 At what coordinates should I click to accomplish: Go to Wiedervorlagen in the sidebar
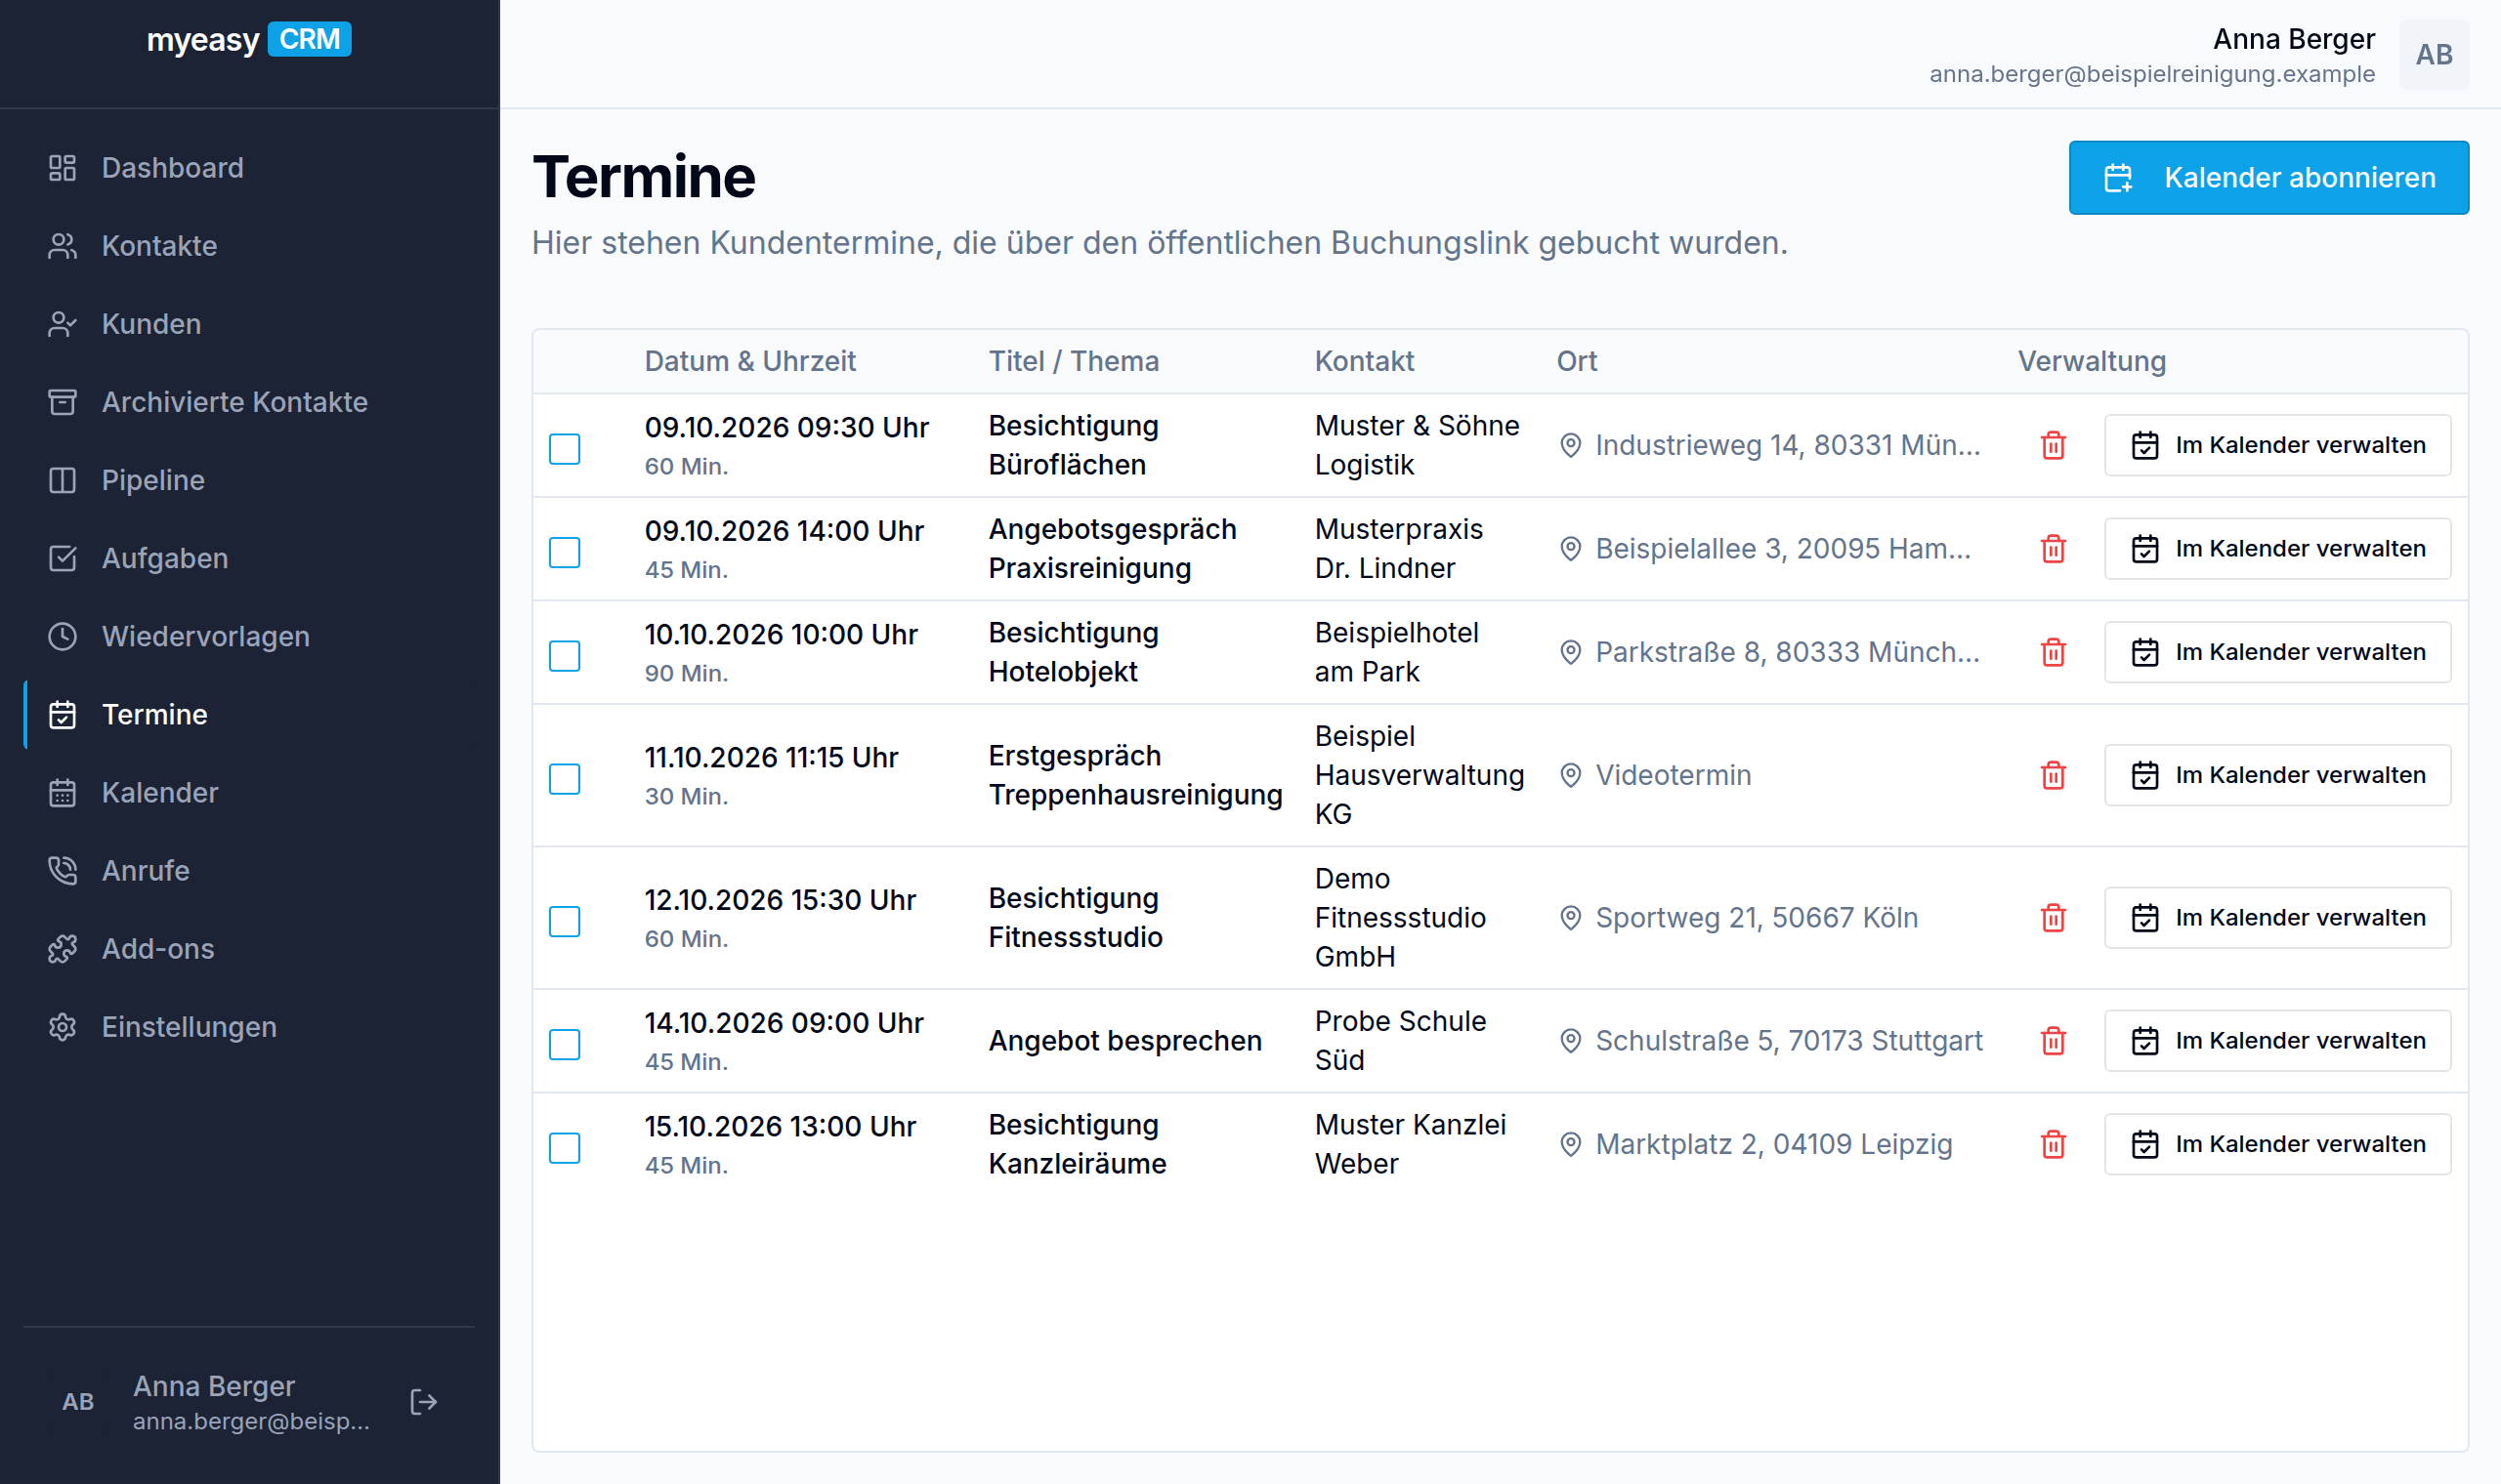[x=249, y=636]
